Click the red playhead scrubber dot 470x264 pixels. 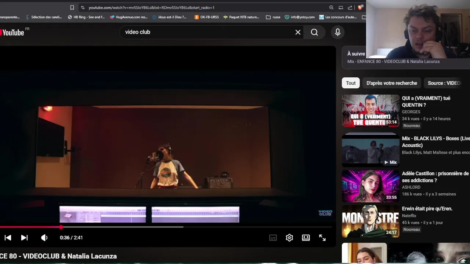(x=61, y=227)
